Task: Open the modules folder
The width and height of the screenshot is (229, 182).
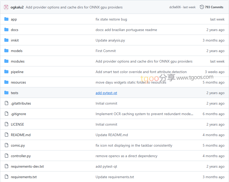Action: point(18,61)
